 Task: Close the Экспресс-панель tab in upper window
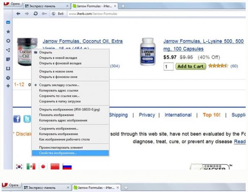point(67,6)
